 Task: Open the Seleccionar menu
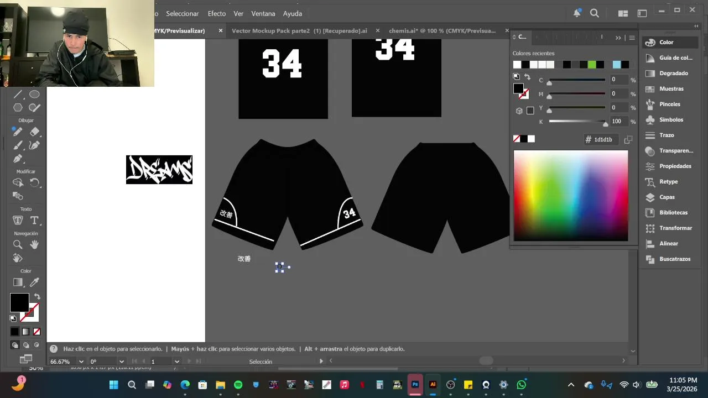[183, 13]
